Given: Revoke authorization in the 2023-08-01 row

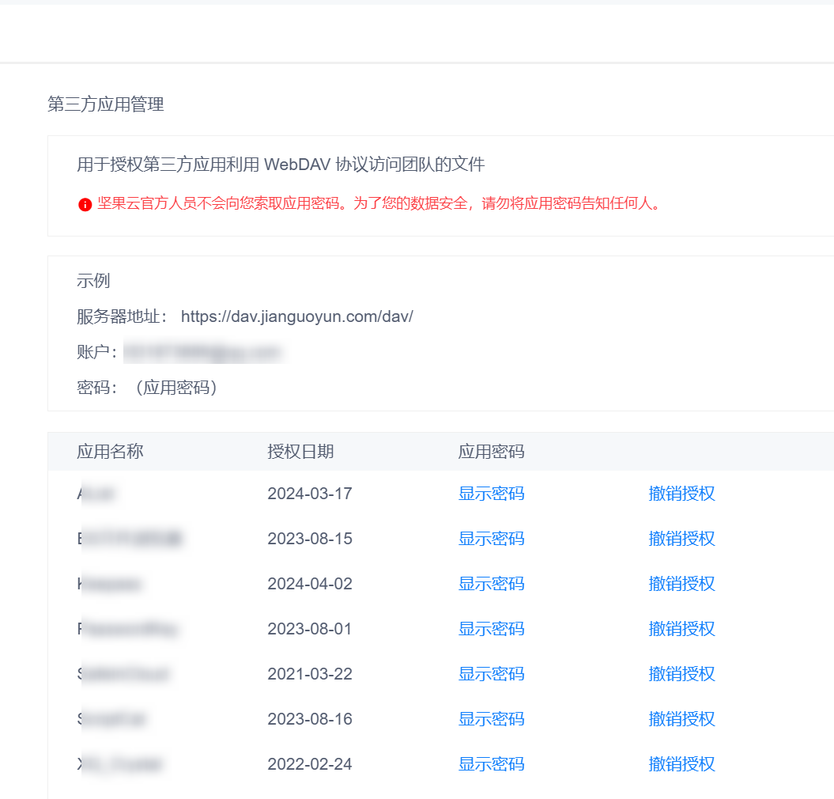Looking at the screenshot, I should coord(681,629).
